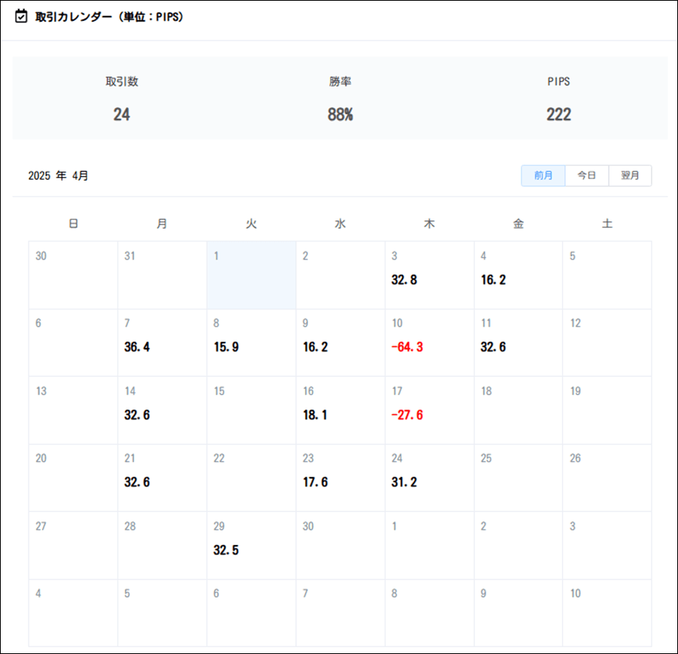
Task: Select the April 19 Saturday cell
Action: tap(607, 410)
